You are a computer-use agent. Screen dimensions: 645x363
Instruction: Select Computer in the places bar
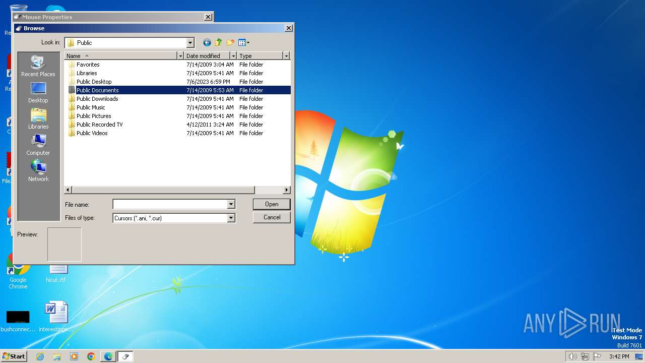pyautogui.click(x=38, y=145)
